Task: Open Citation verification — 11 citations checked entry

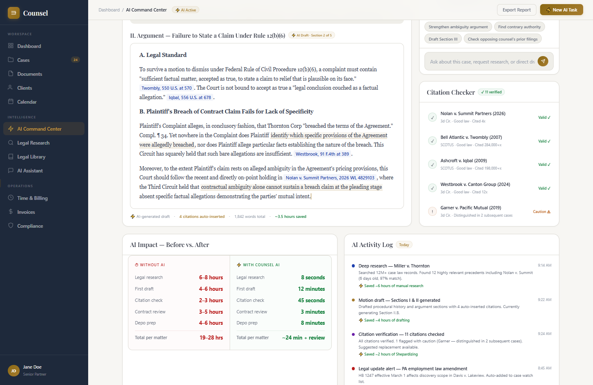Action: click(x=401, y=334)
